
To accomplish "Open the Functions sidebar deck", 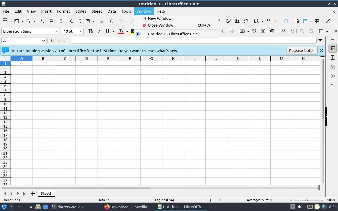I will click(x=333, y=85).
